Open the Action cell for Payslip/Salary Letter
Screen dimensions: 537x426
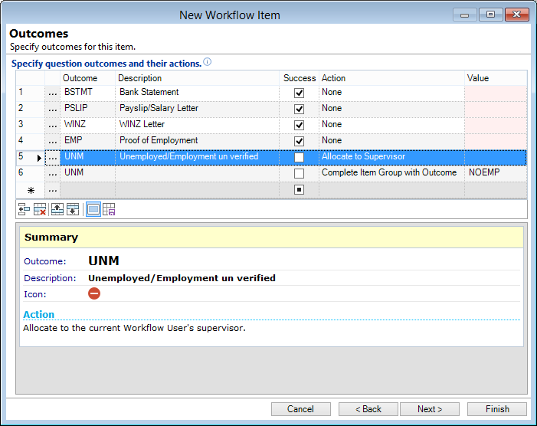coord(391,110)
